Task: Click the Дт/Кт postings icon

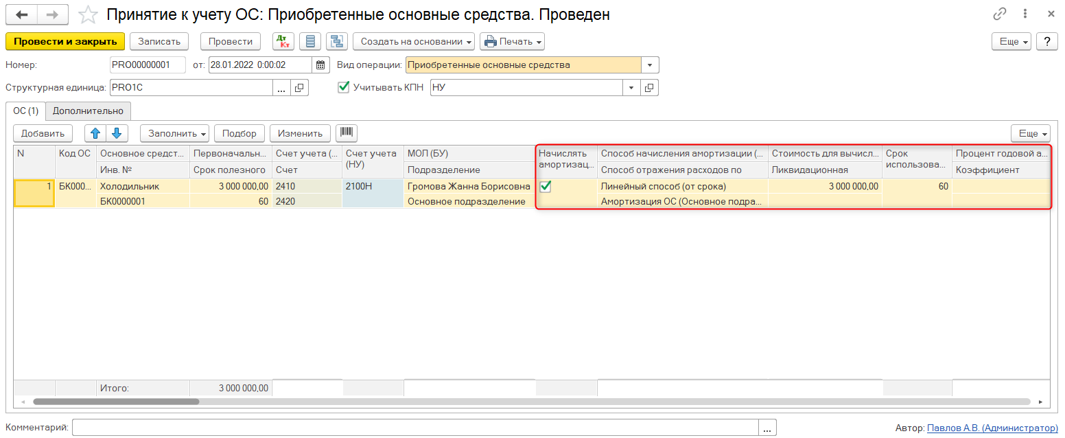Action: click(283, 42)
